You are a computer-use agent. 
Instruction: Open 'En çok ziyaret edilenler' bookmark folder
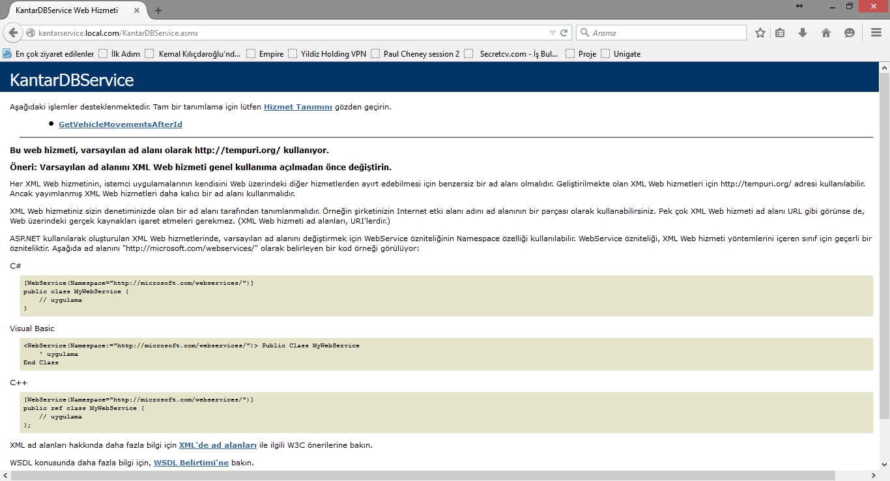(x=49, y=54)
